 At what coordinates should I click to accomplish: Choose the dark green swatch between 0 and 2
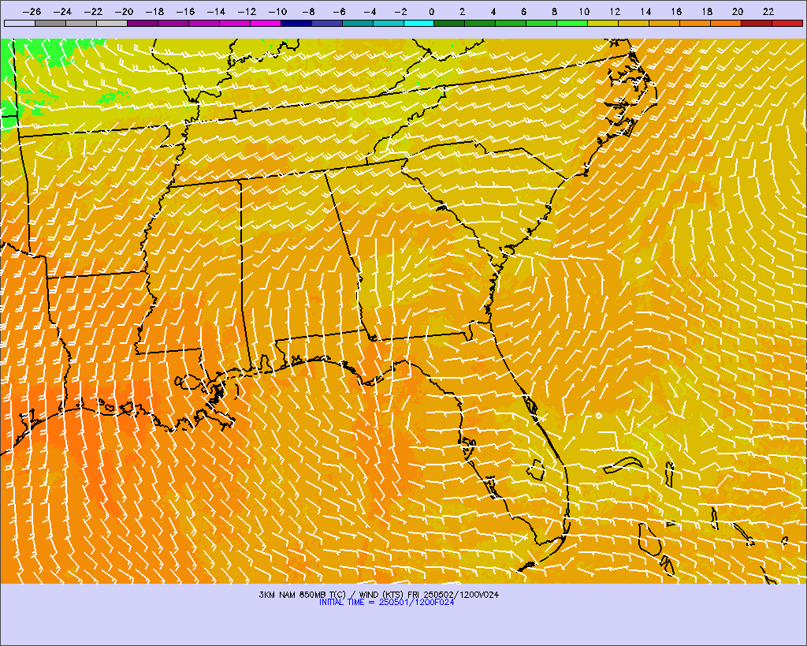450,23
